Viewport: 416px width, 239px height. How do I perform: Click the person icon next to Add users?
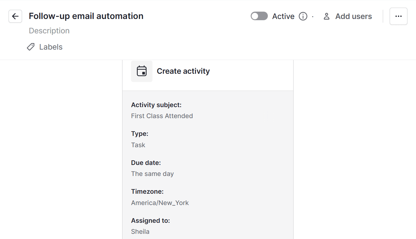326,16
